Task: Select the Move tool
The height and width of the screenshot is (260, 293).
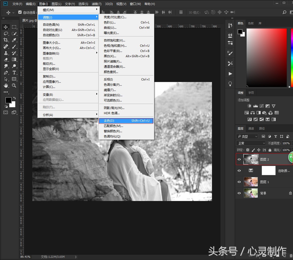Action: tap(6, 27)
